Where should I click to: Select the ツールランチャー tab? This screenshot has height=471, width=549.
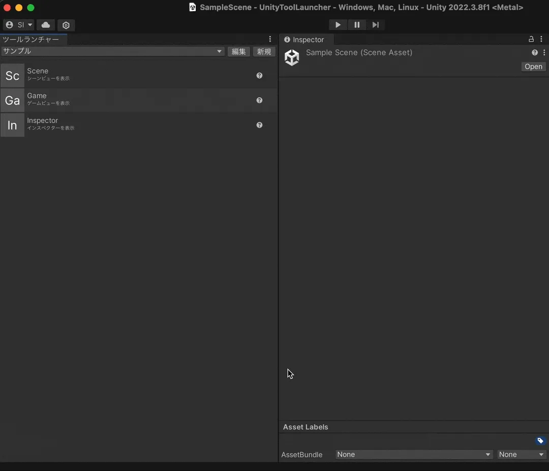(31, 40)
